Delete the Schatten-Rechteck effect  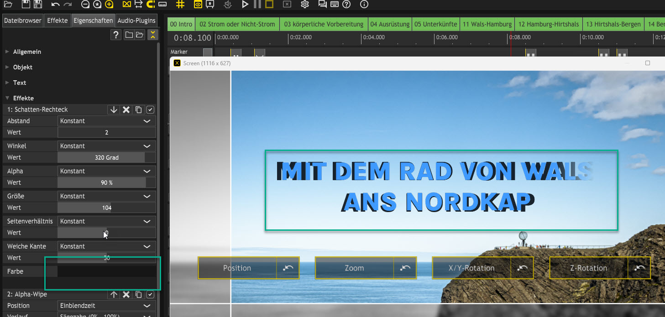click(x=126, y=110)
